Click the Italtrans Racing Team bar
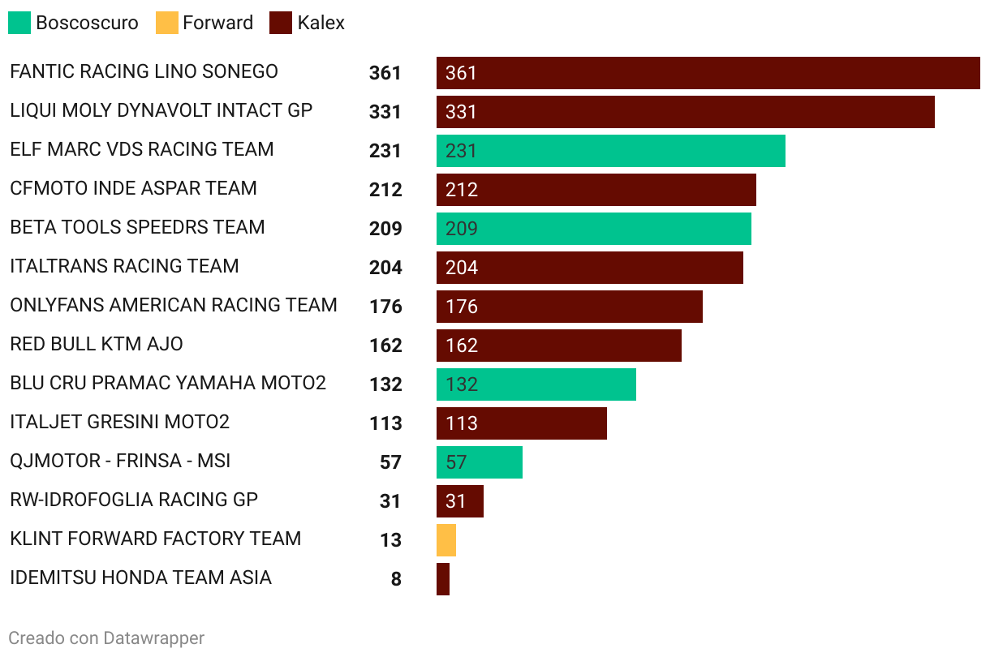This screenshot has height=657, width=990. [590, 268]
